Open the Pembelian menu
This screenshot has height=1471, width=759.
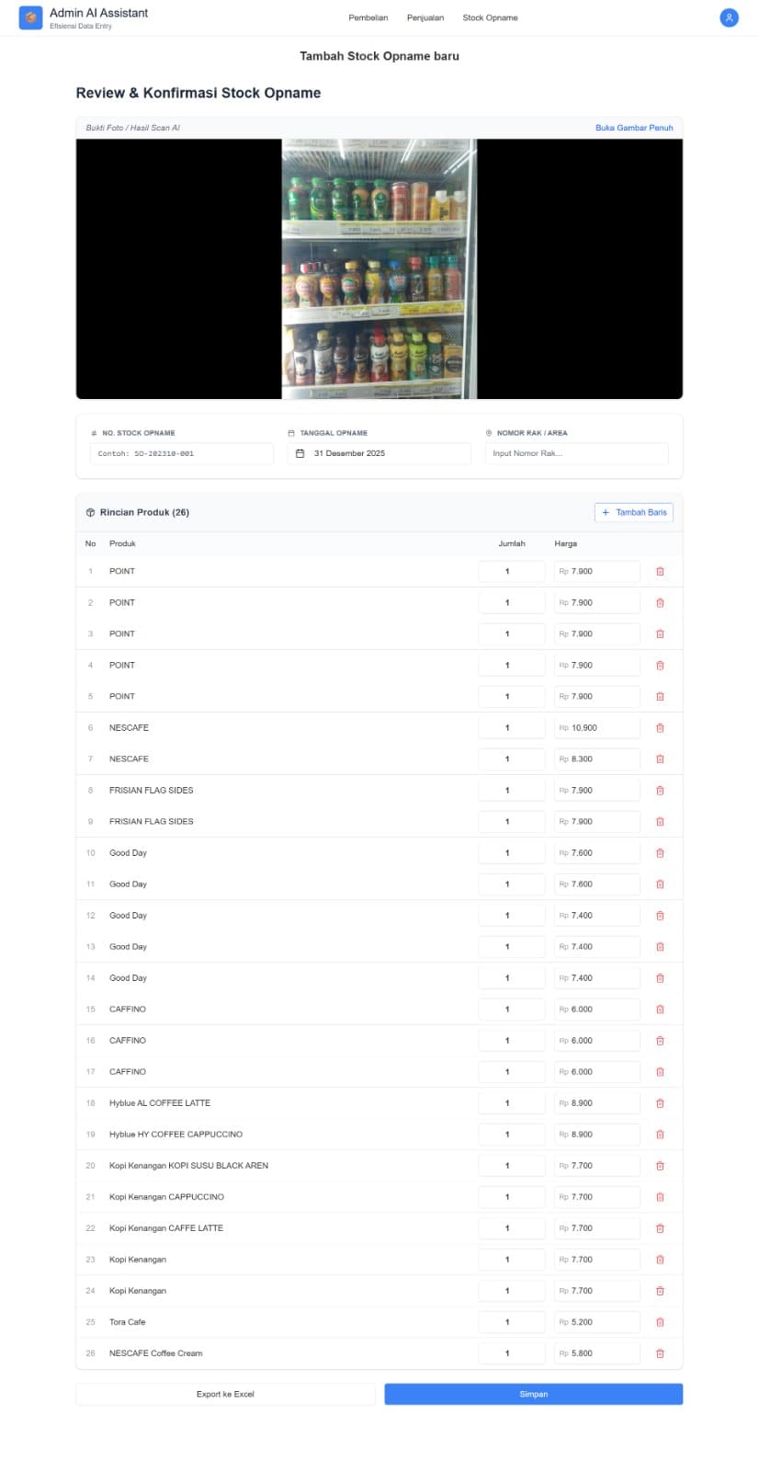(x=368, y=17)
